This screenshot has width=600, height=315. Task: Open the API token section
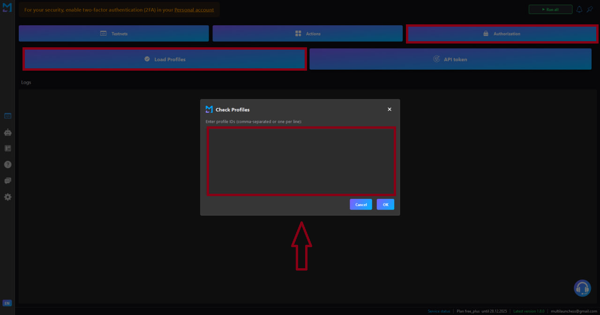coord(450,59)
